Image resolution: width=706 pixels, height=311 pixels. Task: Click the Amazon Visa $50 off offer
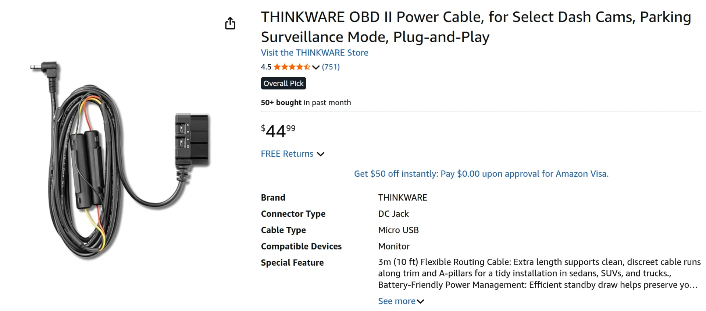click(x=481, y=174)
